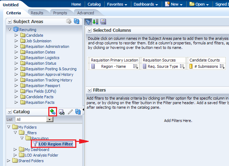The height and width of the screenshot is (166, 229).
Task: Switch to the Prompts tab
Action: tap(60, 13)
